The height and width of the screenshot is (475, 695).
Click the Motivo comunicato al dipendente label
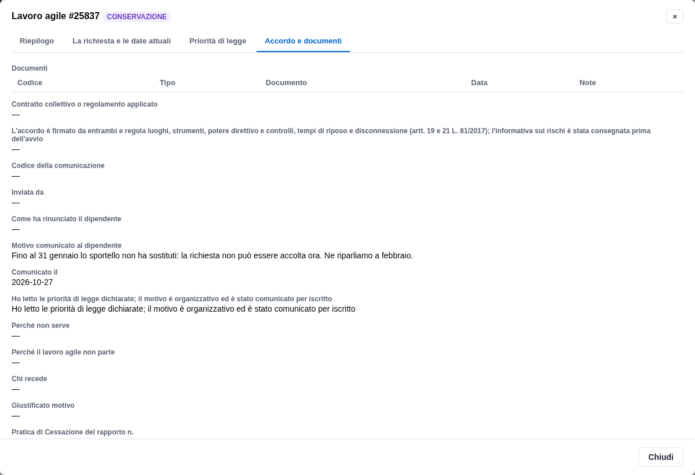point(67,246)
